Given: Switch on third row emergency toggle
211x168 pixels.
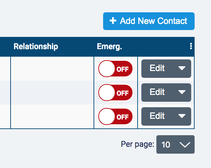Looking at the screenshot, I should (115, 116).
